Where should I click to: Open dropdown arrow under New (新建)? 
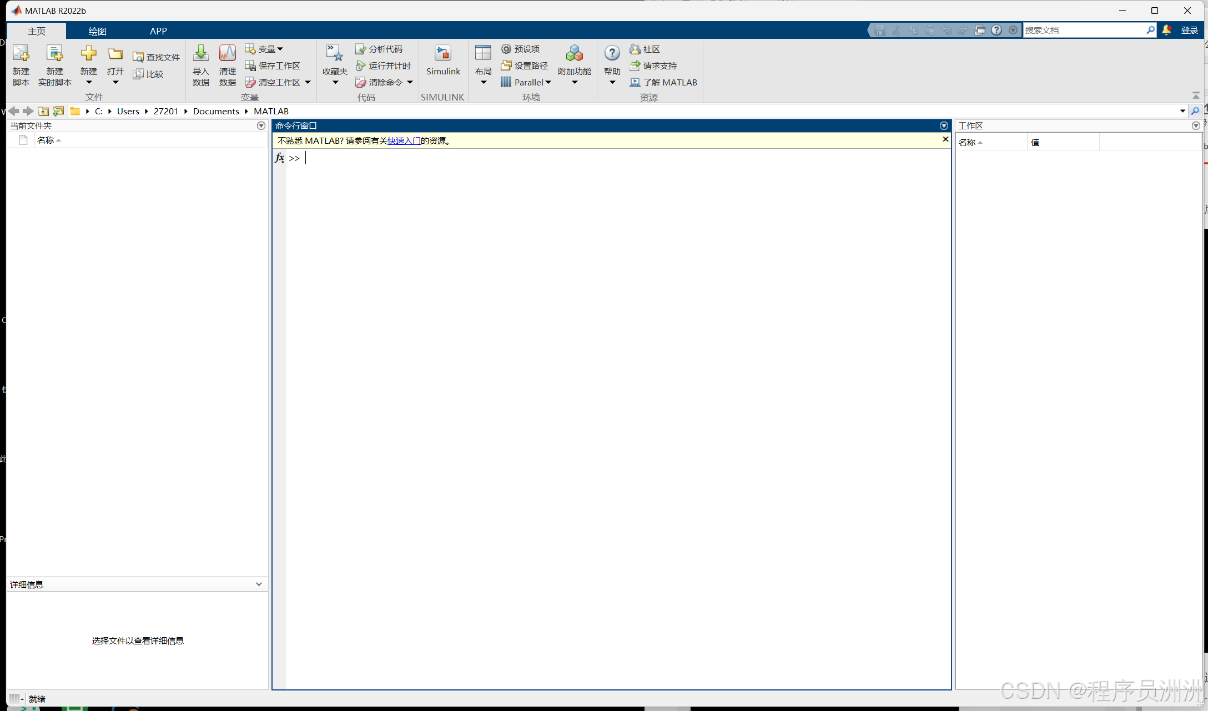pos(88,82)
